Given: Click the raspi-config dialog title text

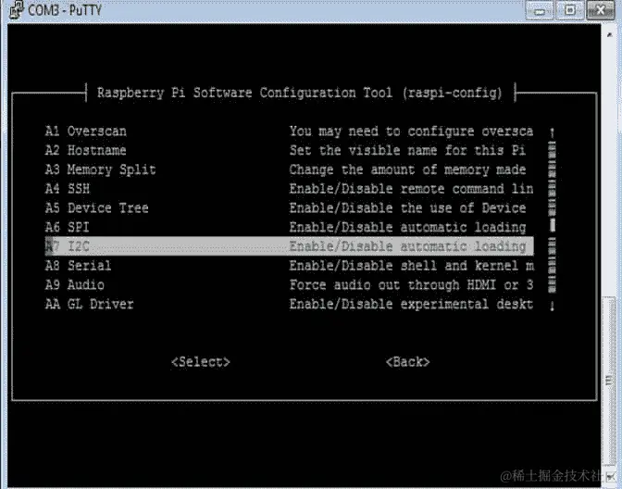Looking at the screenshot, I should click(x=300, y=93).
